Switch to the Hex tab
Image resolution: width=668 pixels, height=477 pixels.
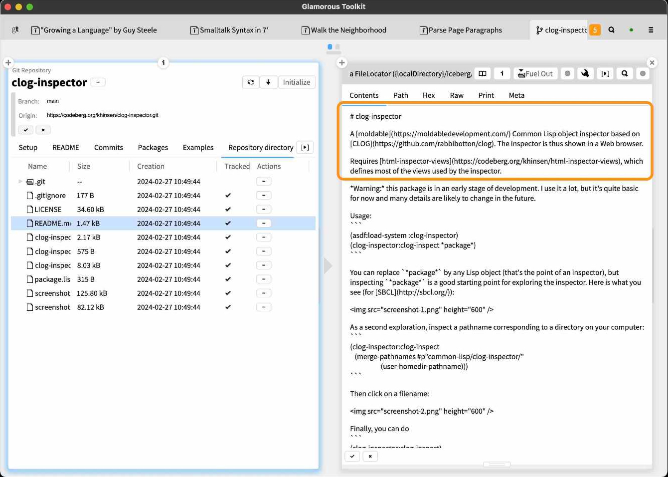pos(429,95)
